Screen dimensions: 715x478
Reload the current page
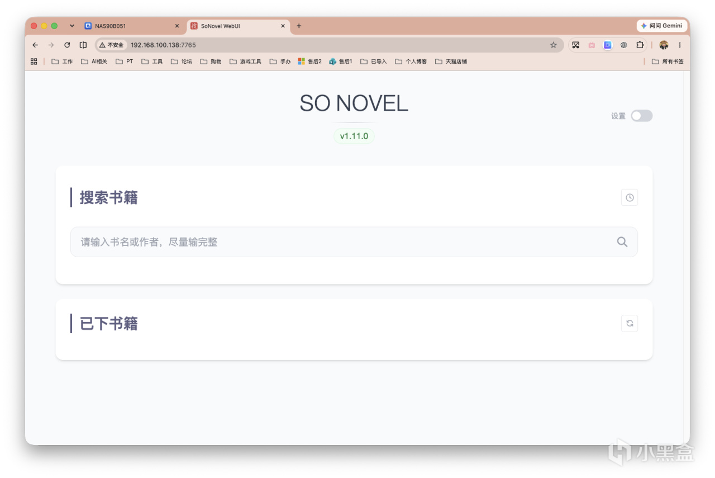pos(67,45)
